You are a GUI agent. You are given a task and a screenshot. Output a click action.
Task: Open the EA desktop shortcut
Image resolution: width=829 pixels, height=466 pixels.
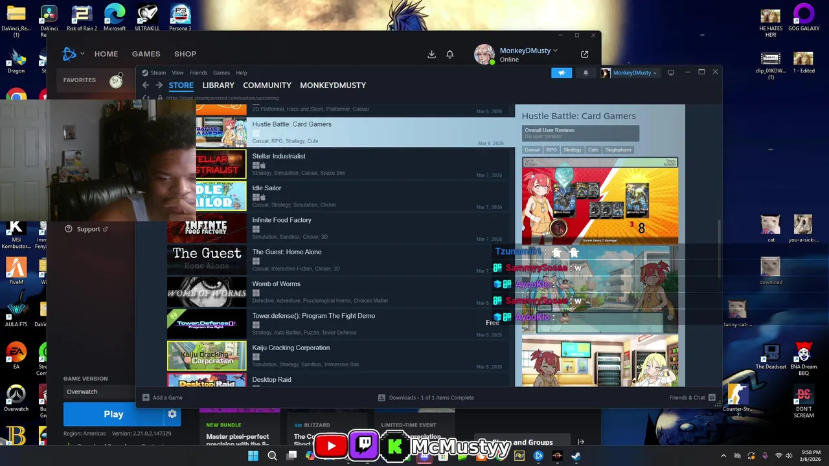(16, 355)
